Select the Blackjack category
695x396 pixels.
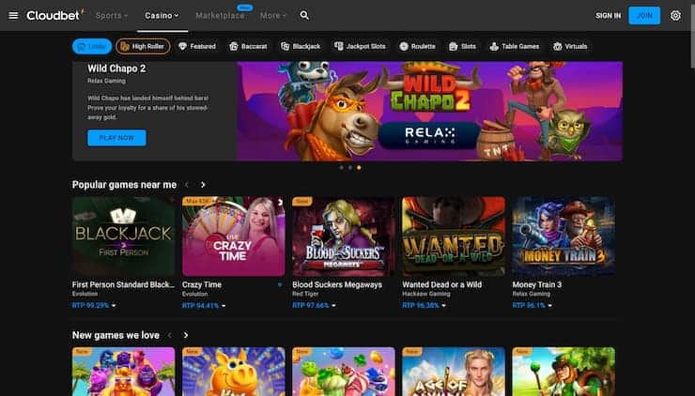pyautogui.click(x=301, y=46)
